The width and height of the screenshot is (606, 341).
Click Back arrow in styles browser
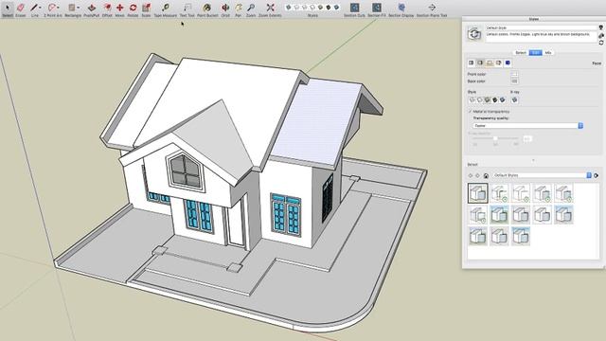471,175
